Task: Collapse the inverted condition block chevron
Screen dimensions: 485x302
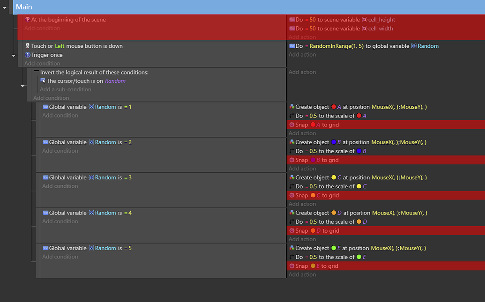Action: click(22, 86)
